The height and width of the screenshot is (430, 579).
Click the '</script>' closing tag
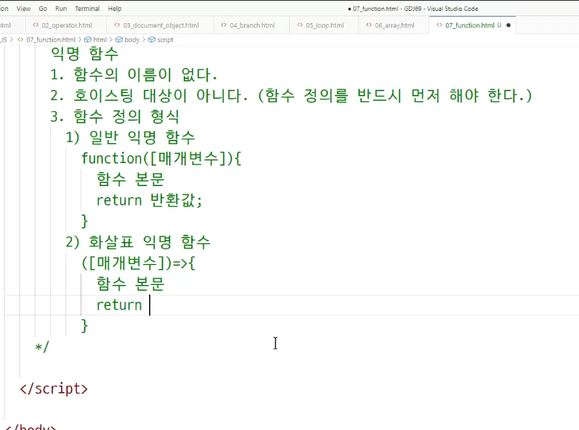tap(54, 389)
